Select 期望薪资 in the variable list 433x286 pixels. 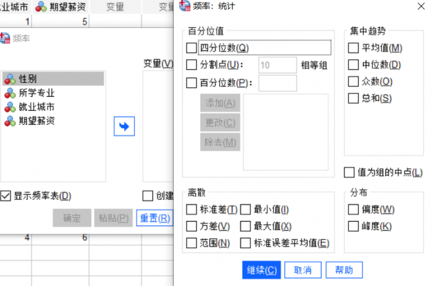tap(53, 121)
